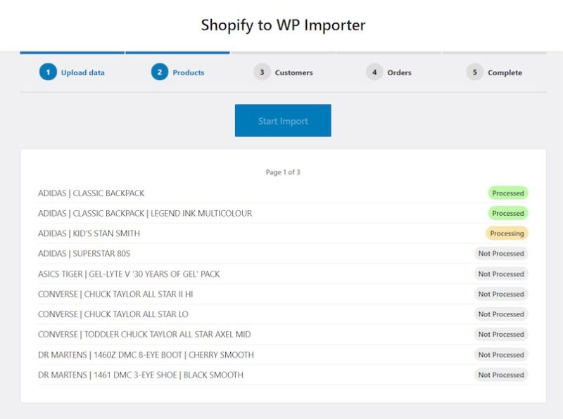Click the Processed badge for CLASSIC BACKPACK
Viewport: 563px width, 419px height.
[x=508, y=193]
